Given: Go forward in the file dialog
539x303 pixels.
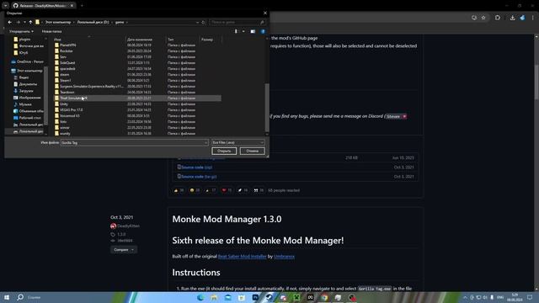Looking at the screenshot, I should click(x=18, y=22).
